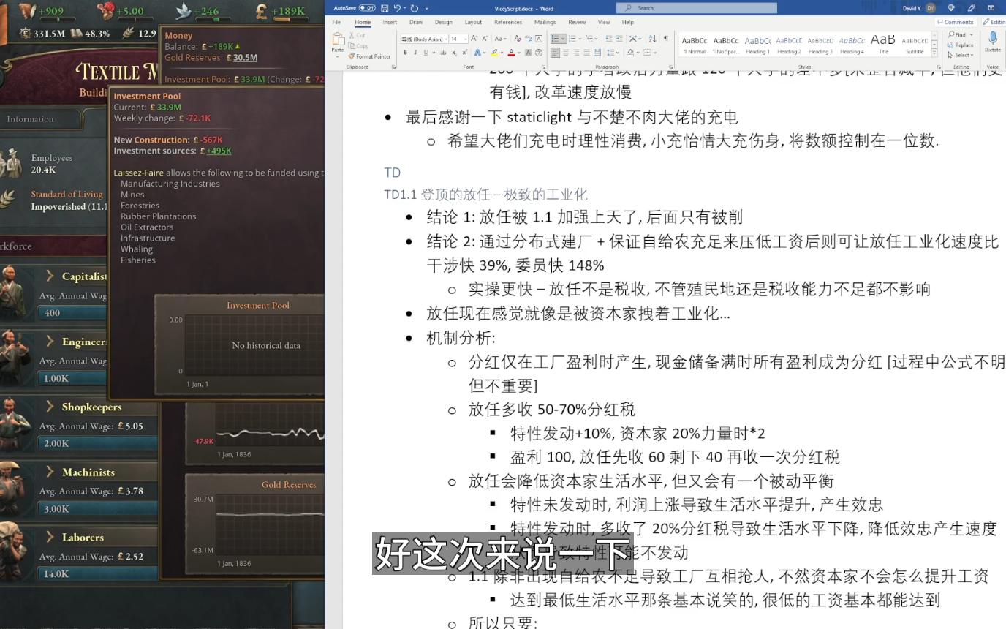This screenshot has height=629, width=1006.
Task: Toggle the AutoSave switch
Action: [367, 8]
